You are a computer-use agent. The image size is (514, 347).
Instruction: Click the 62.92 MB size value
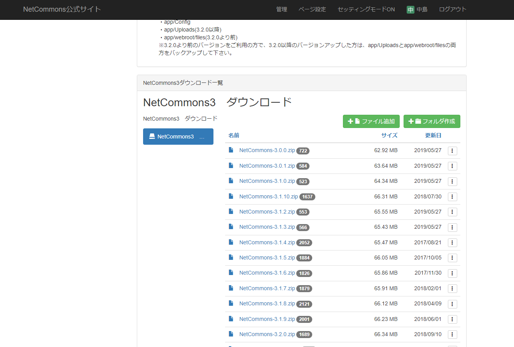[386, 150]
